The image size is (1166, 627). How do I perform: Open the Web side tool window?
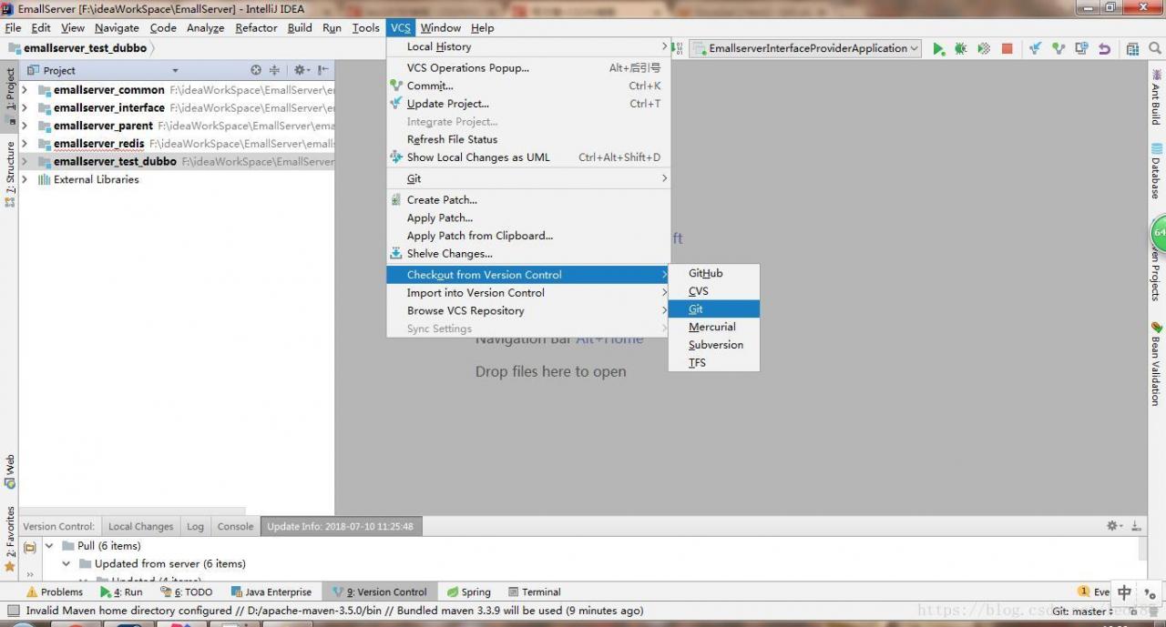tap(10, 471)
